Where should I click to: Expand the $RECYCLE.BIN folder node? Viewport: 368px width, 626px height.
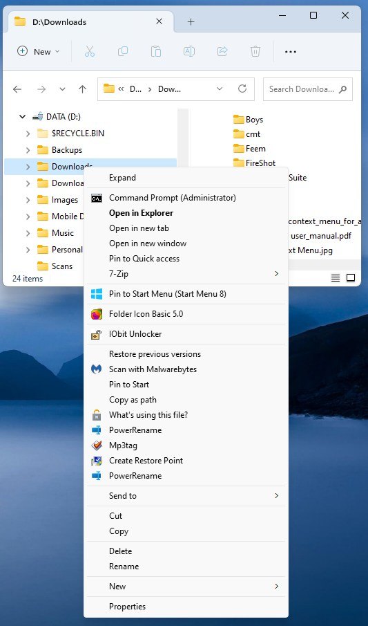point(28,134)
